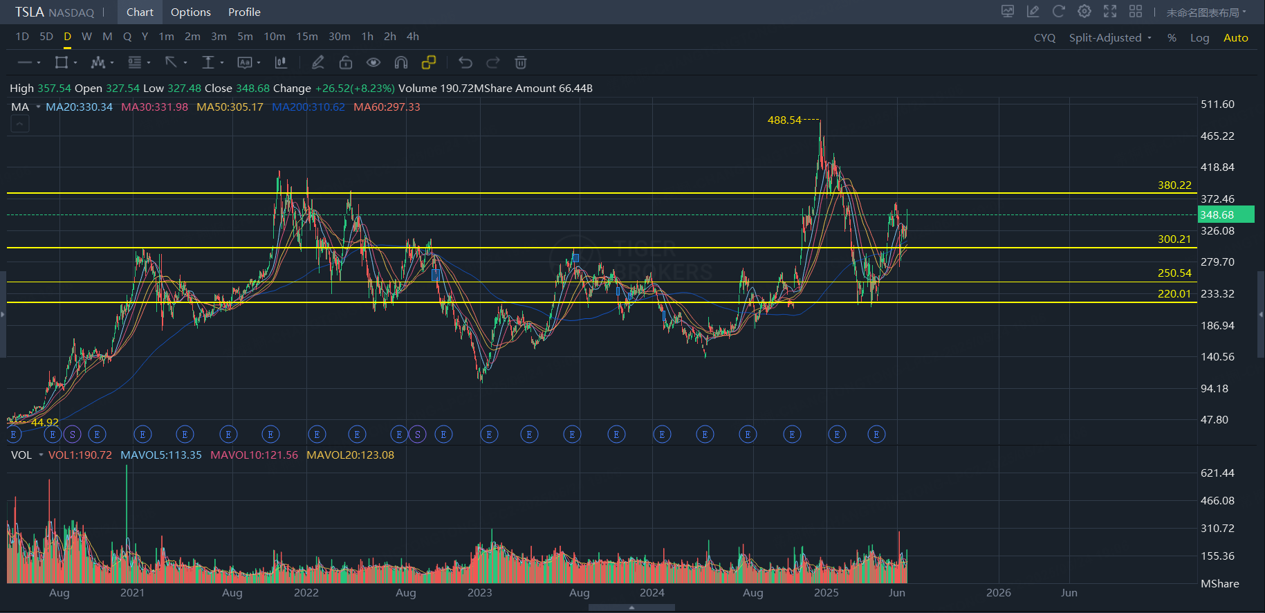
Task: Open wave tool options arrow
Action: pos(111,63)
